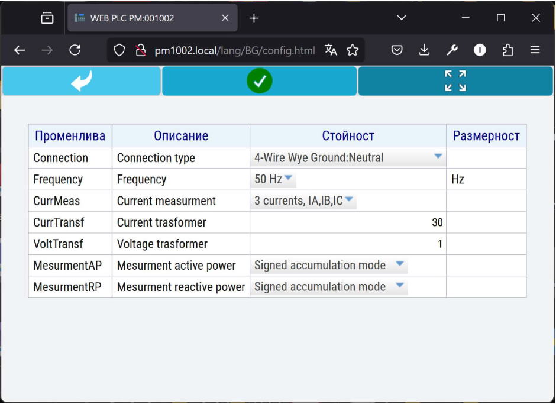Click the 'Променлива' column header
556x404 pixels.
point(70,136)
